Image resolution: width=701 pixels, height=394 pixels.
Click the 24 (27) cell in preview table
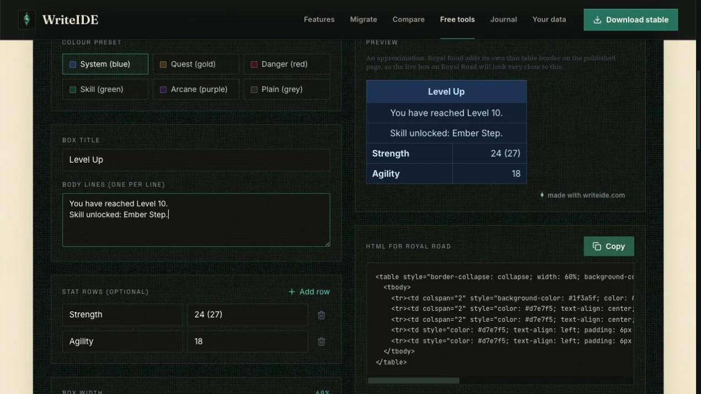[x=490, y=154]
